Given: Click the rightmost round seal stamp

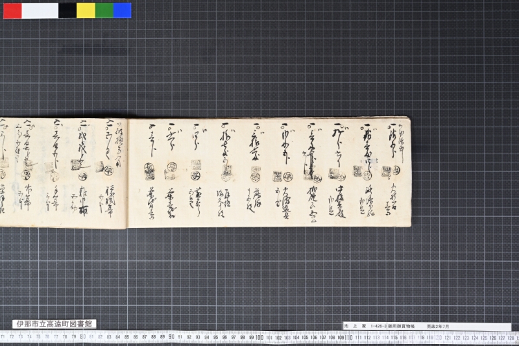Looking at the screenshot, I should (x=396, y=170).
